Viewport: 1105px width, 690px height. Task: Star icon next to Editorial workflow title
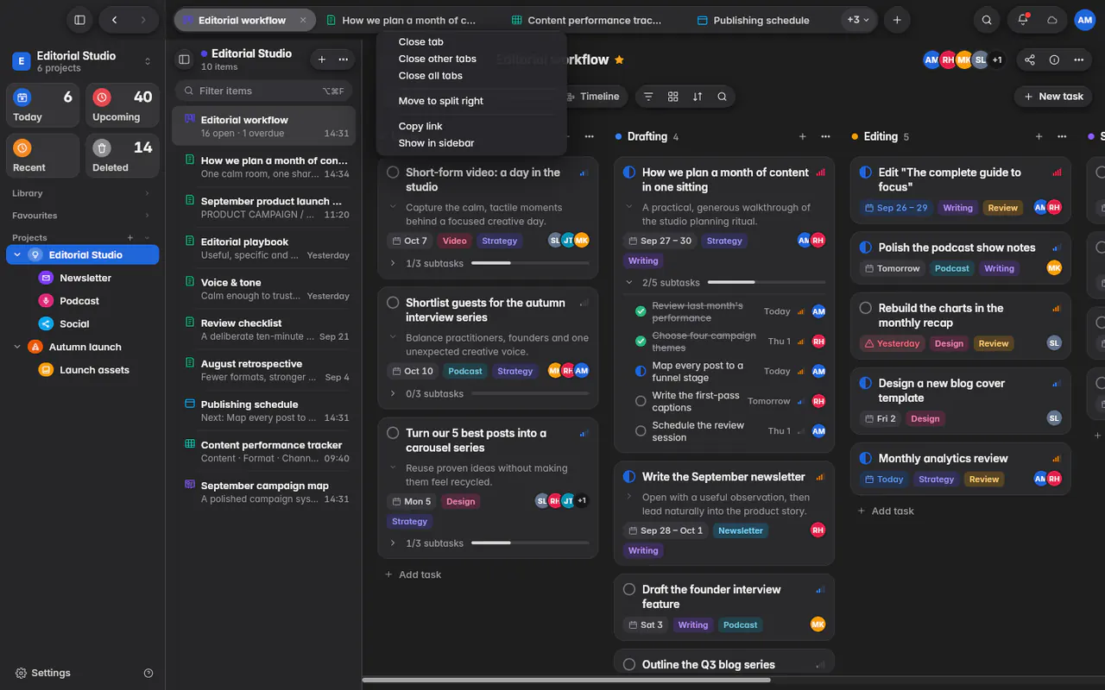[x=619, y=60]
